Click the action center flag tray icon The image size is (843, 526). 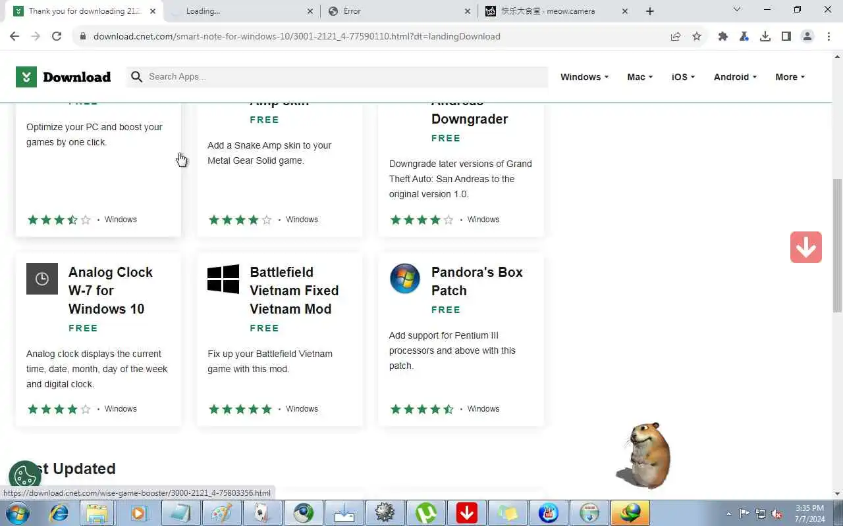pyautogui.click(x=745, y=514)
